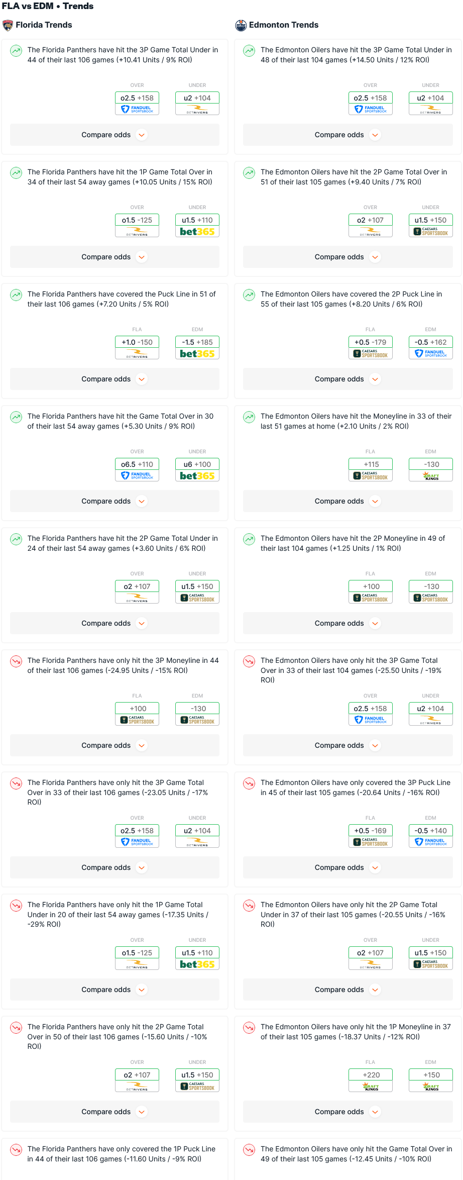Click FanDuel logo under the o6.5 +110 odds

[x=137, y=475]
